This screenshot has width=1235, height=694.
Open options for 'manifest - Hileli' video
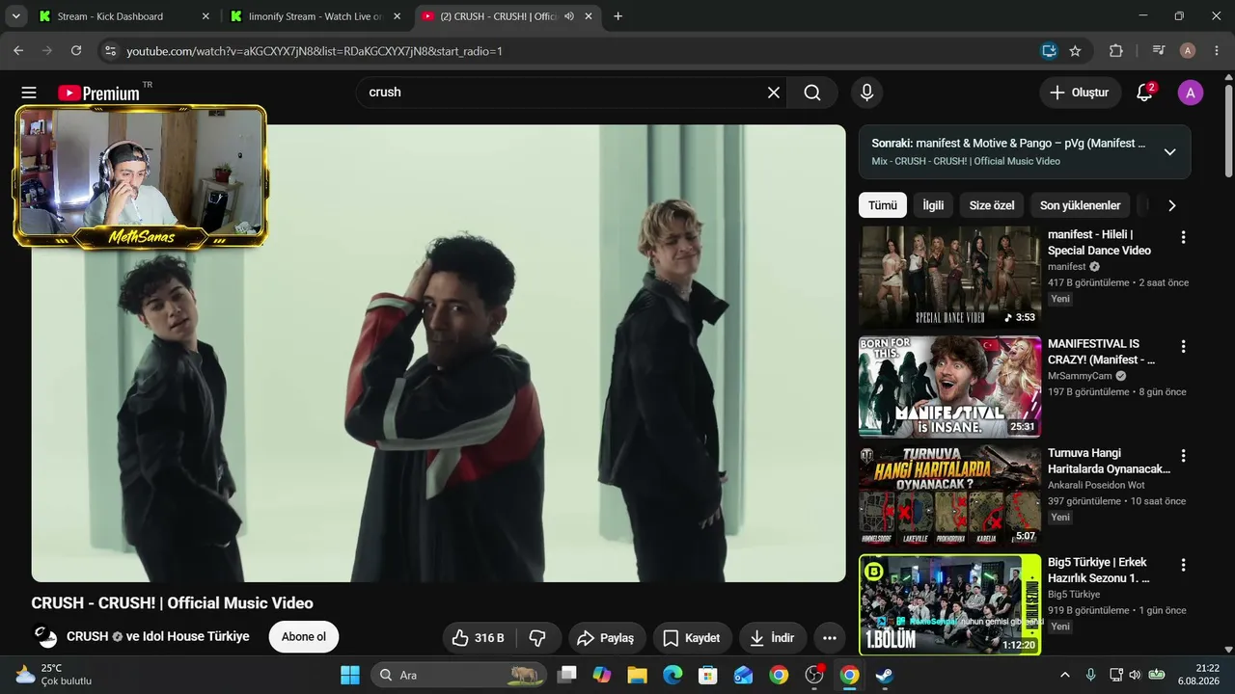tap(1183, 237)
